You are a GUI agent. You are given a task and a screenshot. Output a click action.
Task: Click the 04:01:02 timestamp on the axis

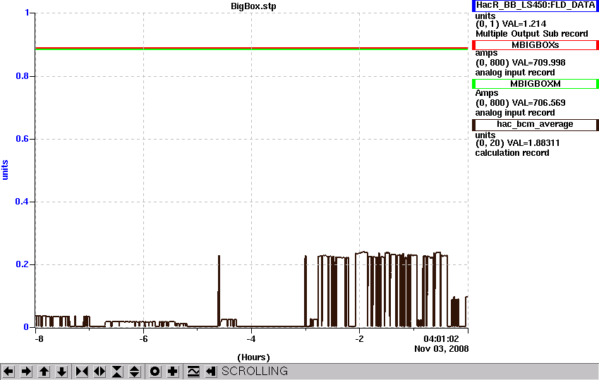point(441,338)
